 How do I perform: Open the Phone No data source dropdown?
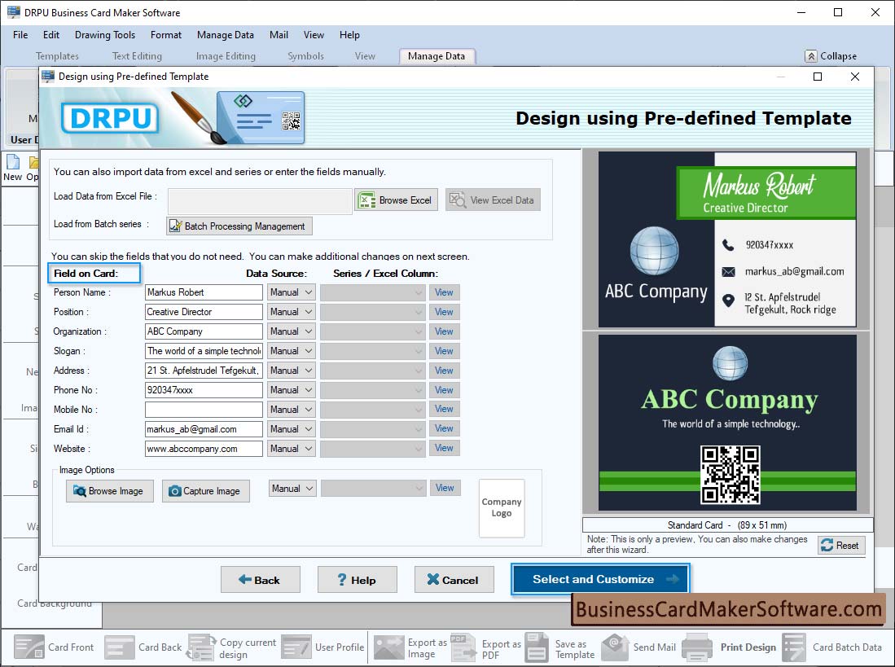point(291,390)
